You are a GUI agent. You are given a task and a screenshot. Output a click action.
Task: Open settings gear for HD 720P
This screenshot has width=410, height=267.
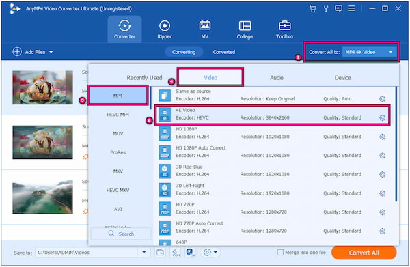382,212
